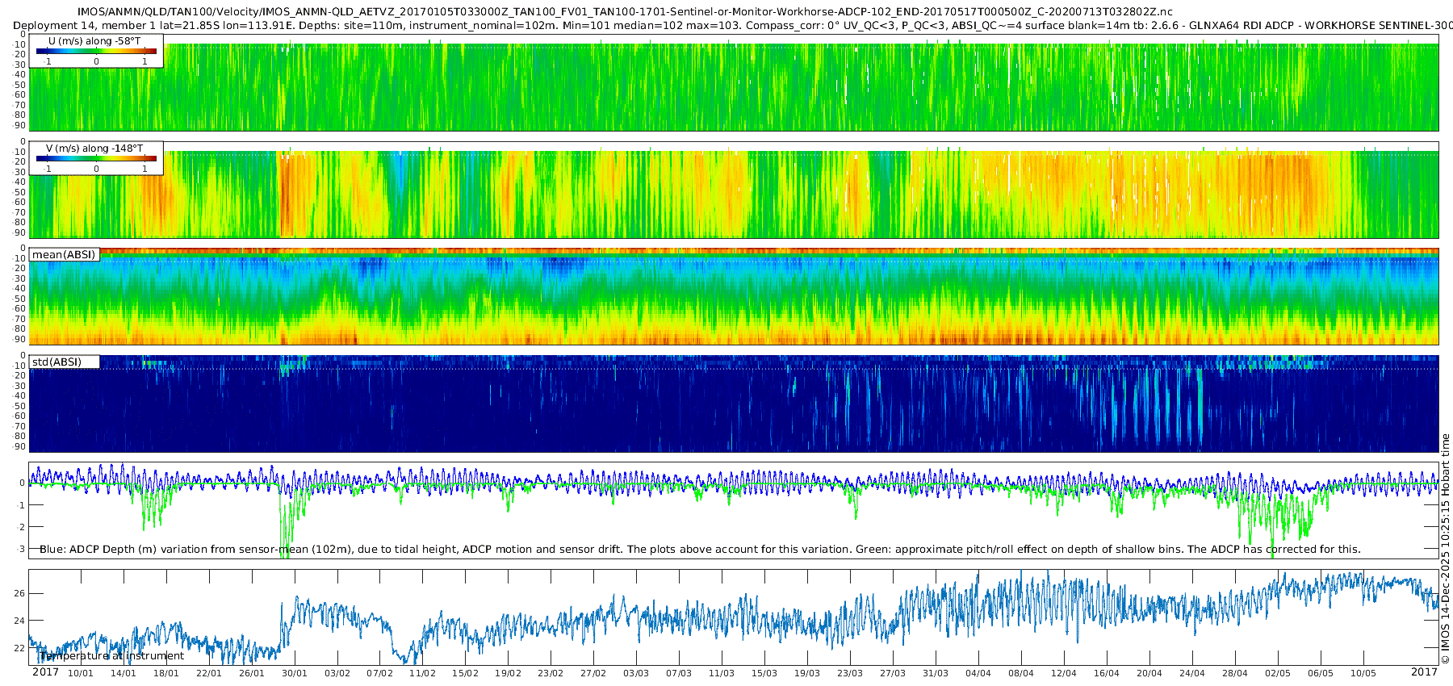Select the mean(ABSI) panel label
This screenshot has width=1453, height=686.
64,254
